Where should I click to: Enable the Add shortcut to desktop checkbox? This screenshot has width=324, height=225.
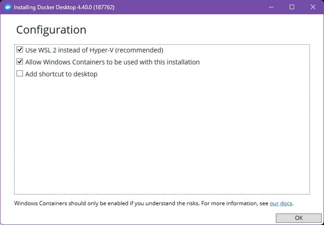[20, 74]
